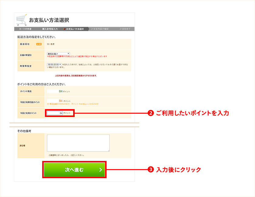Select the 84 value in ポイント残高 field
The height and width of the screenshot is (197, 255).
60,91
